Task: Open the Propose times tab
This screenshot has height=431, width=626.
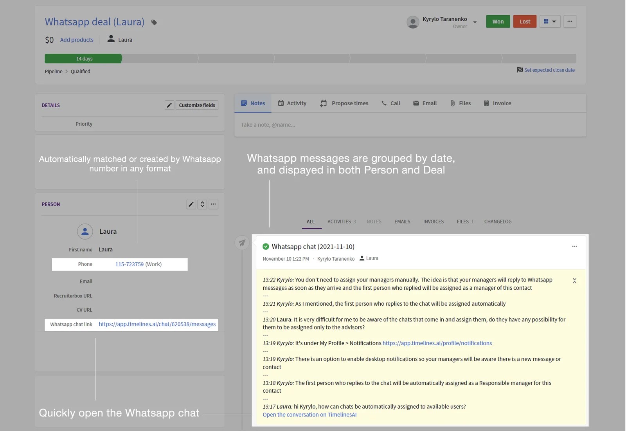Action: click(344, 103)
